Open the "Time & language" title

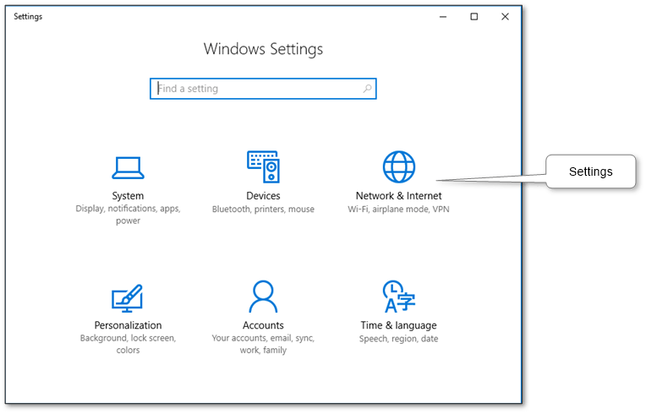(x=398, y=325)
